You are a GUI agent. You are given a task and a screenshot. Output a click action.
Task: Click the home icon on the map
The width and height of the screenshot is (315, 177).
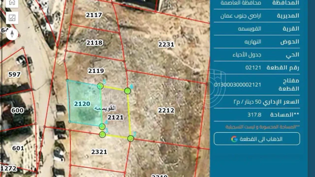pos(12,3)
